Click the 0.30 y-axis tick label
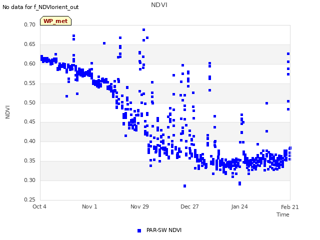Screen dimensions: 320x240 (x=30, y=180)
